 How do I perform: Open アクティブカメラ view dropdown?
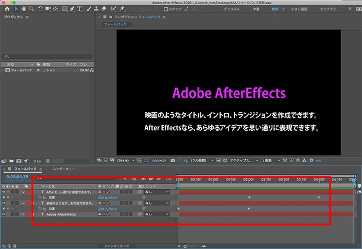[244, 160]
